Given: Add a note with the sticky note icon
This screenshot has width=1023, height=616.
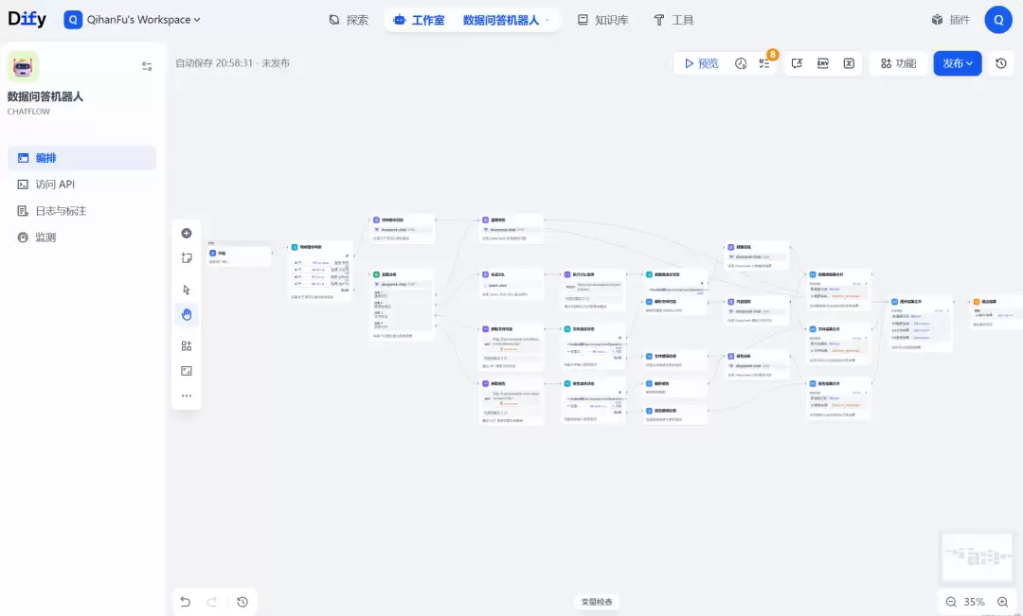Looking at the screenshot, I should tap(187, 258).
